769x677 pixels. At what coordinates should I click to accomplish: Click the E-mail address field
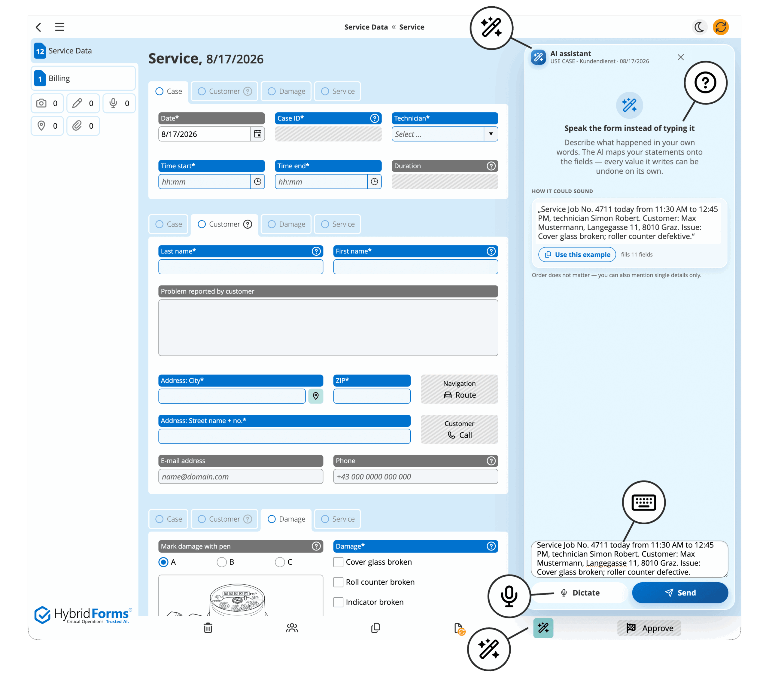point(241,477)
